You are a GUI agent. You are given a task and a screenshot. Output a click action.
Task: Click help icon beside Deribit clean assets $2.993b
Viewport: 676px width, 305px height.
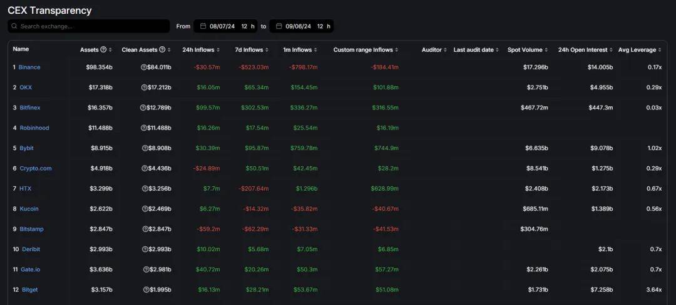(x=145, y=249)
